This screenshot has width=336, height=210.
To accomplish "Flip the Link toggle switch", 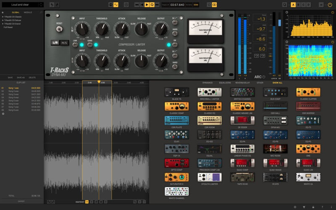I will [75, 45].
